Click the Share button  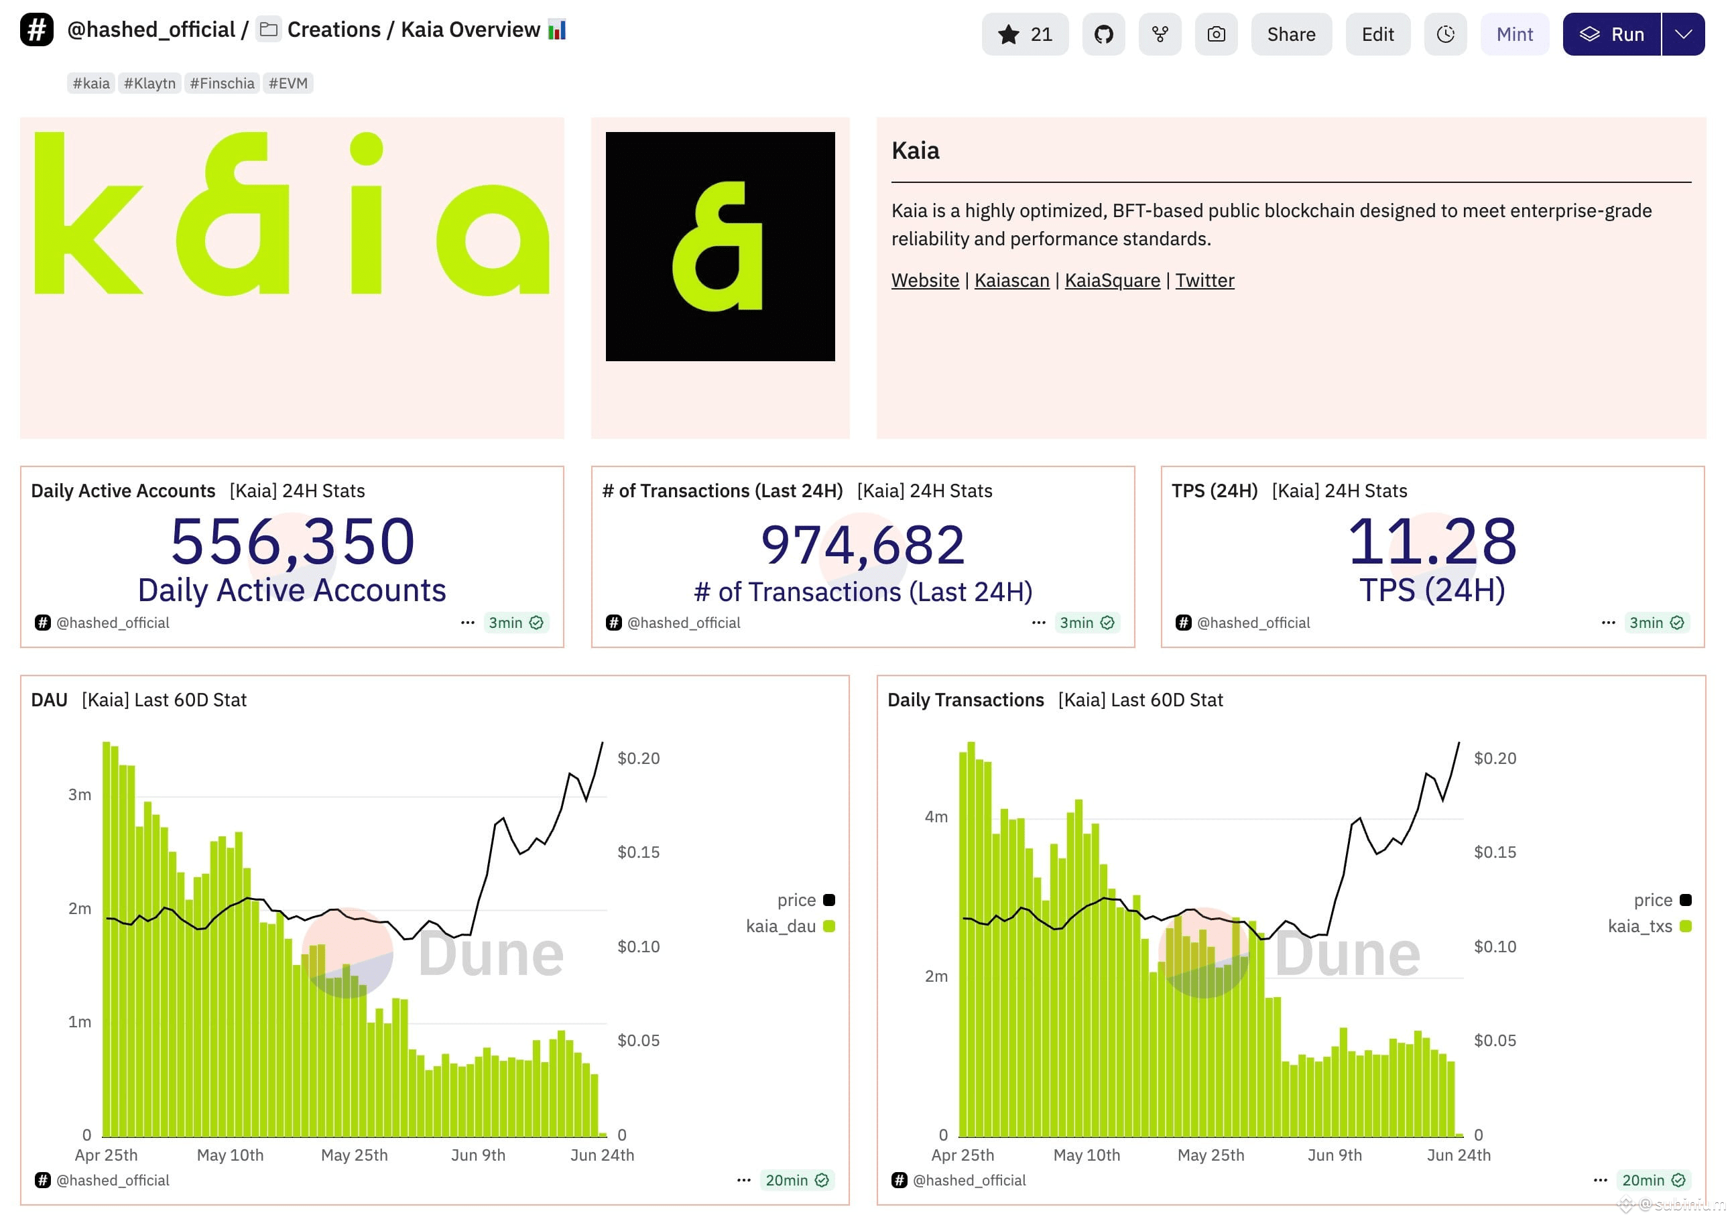coord(1292,34)
